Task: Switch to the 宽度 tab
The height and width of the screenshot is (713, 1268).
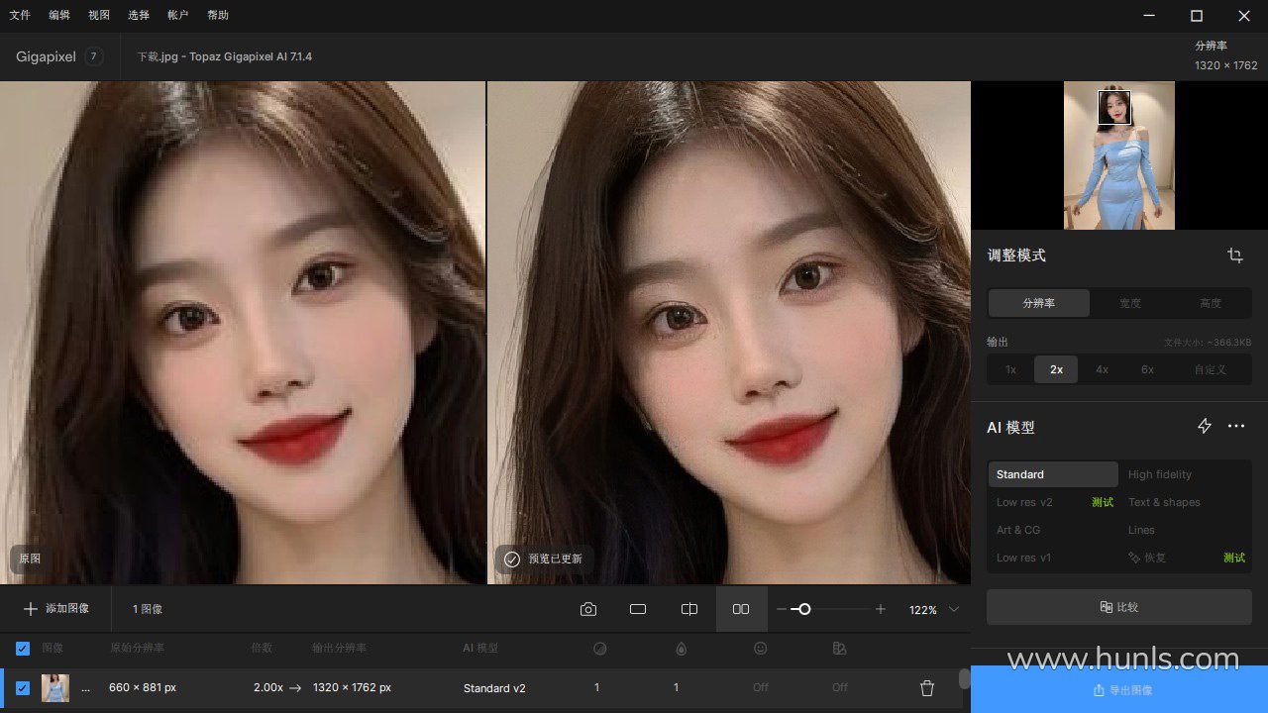Action: tap(1130, 303)
